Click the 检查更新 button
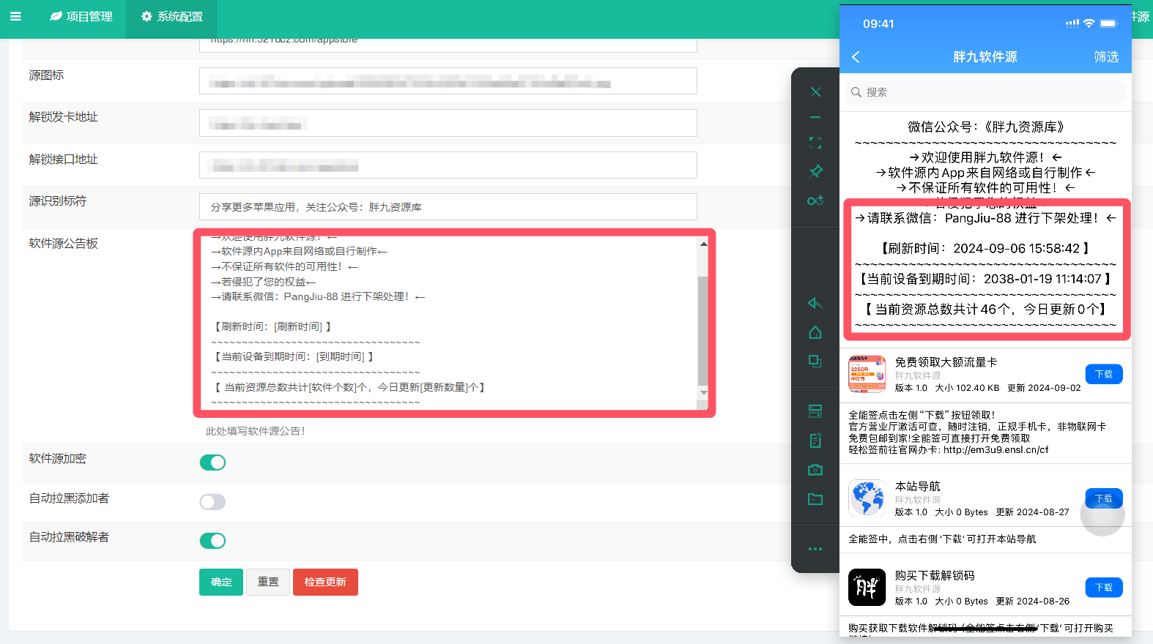This screenshot has height=644, width=1153. [325, 582]
